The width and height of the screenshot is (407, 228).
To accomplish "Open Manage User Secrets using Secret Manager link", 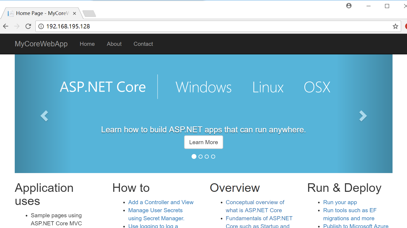I will click(x=156, y=214).
